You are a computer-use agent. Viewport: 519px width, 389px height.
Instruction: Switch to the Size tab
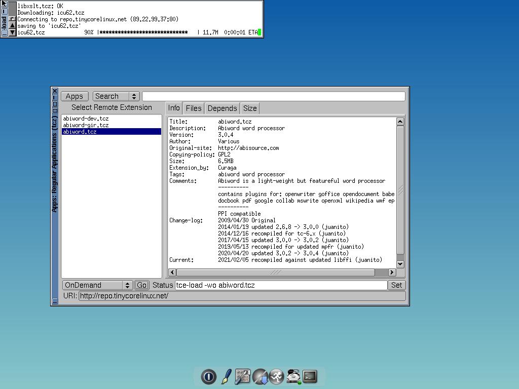point(250,108)
